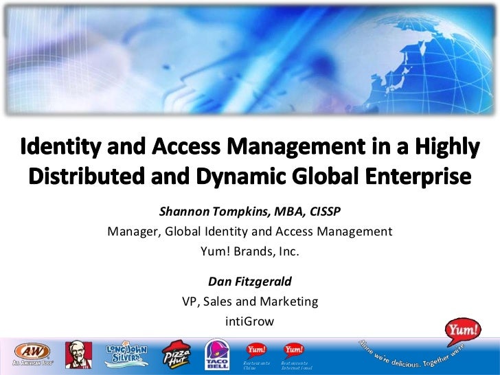Screen dimensions: 500x375
Task: Click the globe banner image at top
Action: coord(250,60)
